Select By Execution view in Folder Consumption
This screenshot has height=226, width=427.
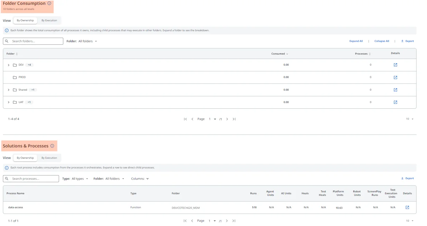click(49, 20)
